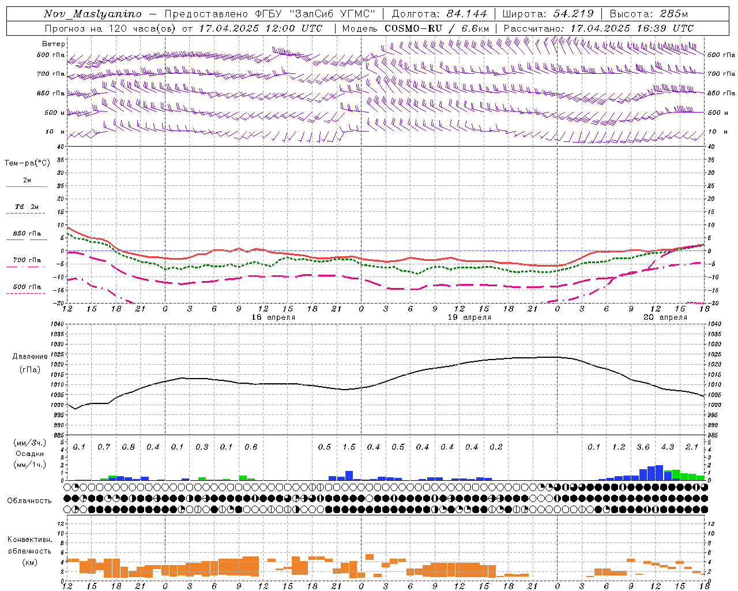Click the black pressure curve at its peak
The image size is (738, 591).
pos(553,357)
